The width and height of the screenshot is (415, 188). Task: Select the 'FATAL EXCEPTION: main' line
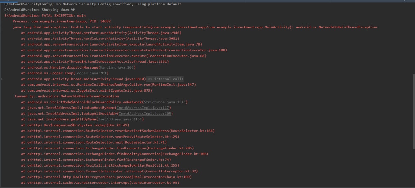point(45,16)
